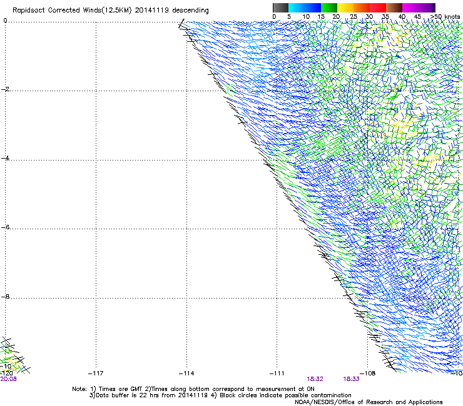The image size is (463, 406).
Task: Click the '25' legend scale label
Action: click(354, 17)
